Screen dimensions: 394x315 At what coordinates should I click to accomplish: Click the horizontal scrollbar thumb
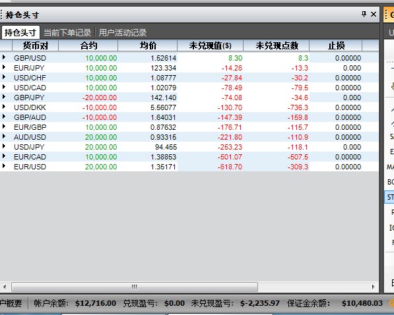tap(135, 287)
